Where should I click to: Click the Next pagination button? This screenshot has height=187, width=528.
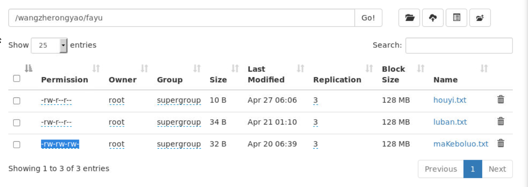[497, 169]
